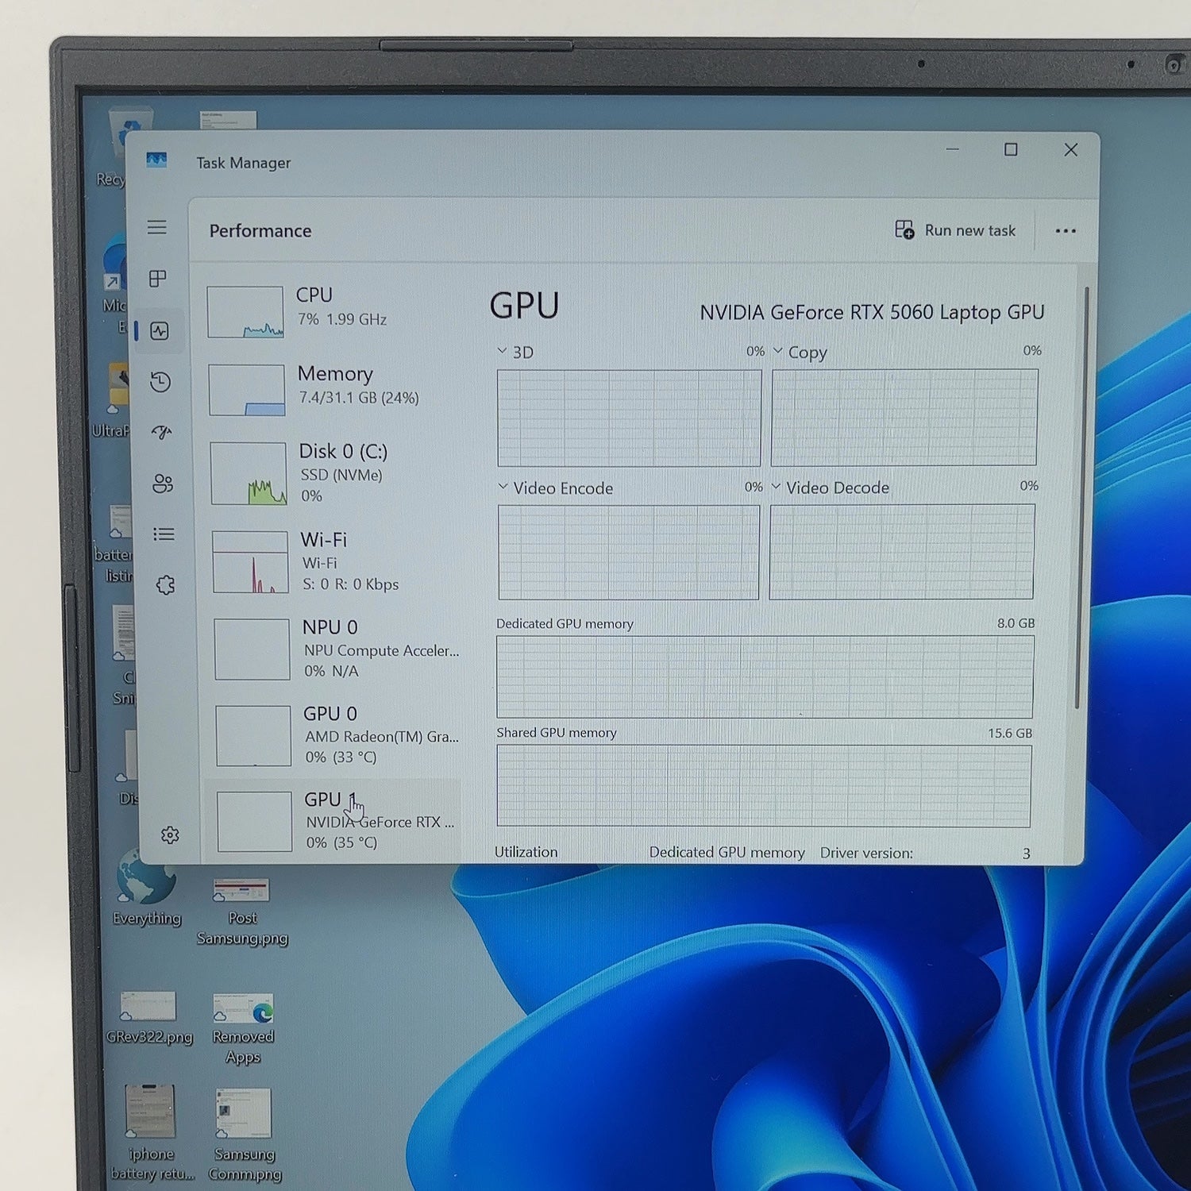Select the GPU 1 NVIDIA GeForce entry
Viewport: 1191px width, 1191px height.
pos(333,821)
